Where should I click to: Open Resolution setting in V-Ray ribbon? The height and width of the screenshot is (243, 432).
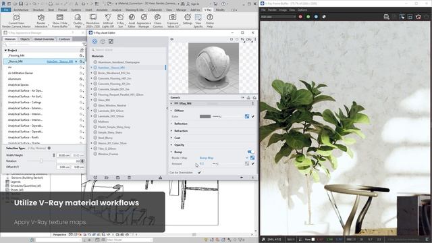click(93, 21)
